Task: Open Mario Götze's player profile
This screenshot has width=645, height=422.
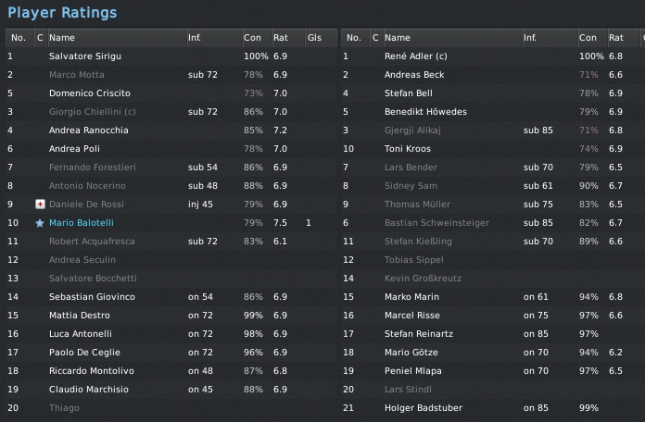Action: click(x=411, y=353)
